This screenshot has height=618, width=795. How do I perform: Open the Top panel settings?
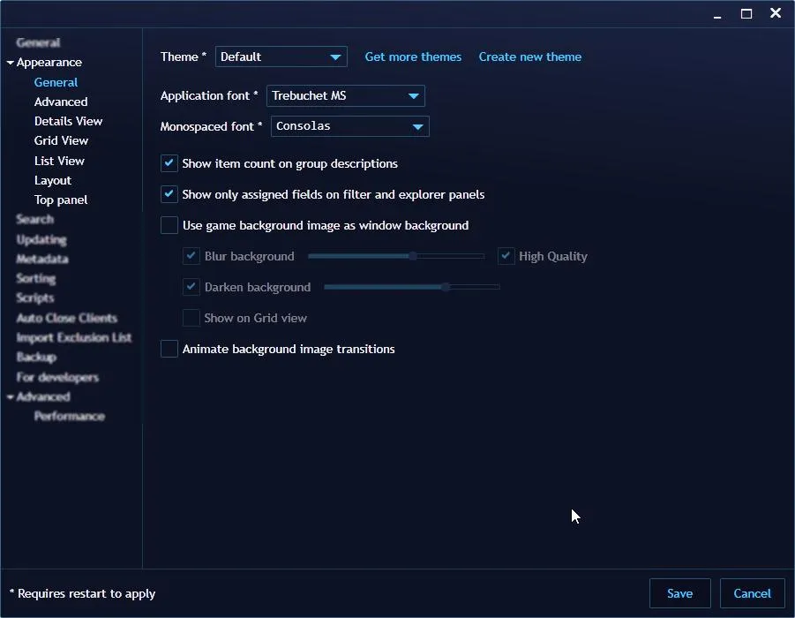coord(61,200)
